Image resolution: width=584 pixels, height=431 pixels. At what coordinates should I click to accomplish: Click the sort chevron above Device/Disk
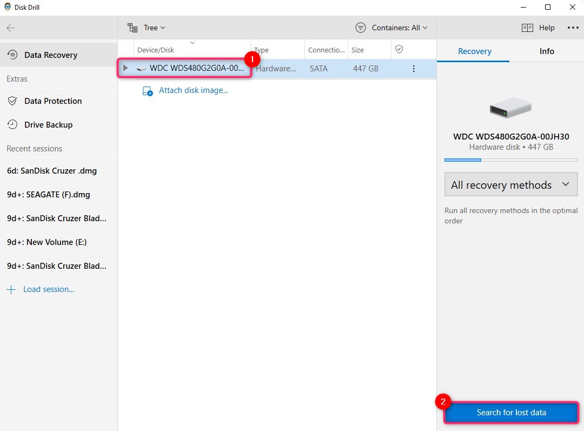(x=193, y=43)
